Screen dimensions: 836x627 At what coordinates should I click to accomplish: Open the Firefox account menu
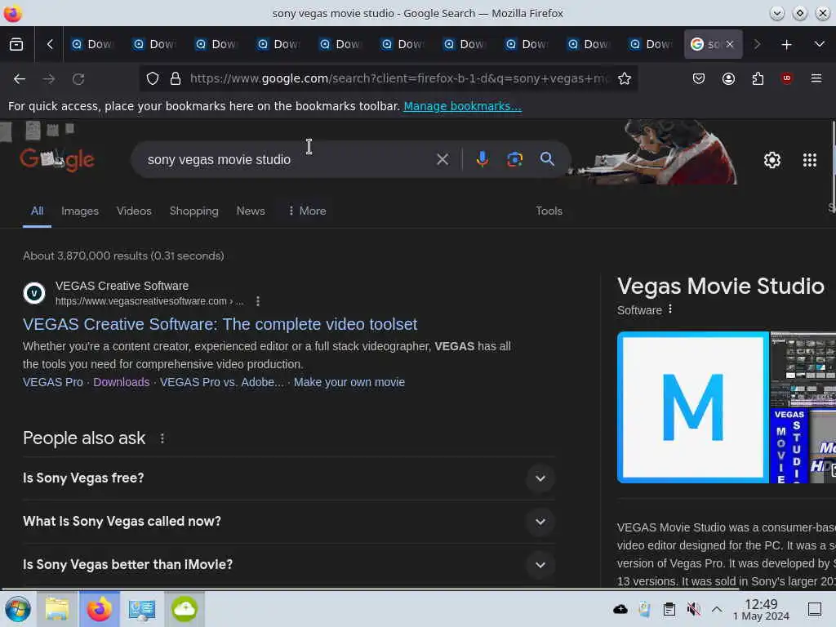pos(728,79)
